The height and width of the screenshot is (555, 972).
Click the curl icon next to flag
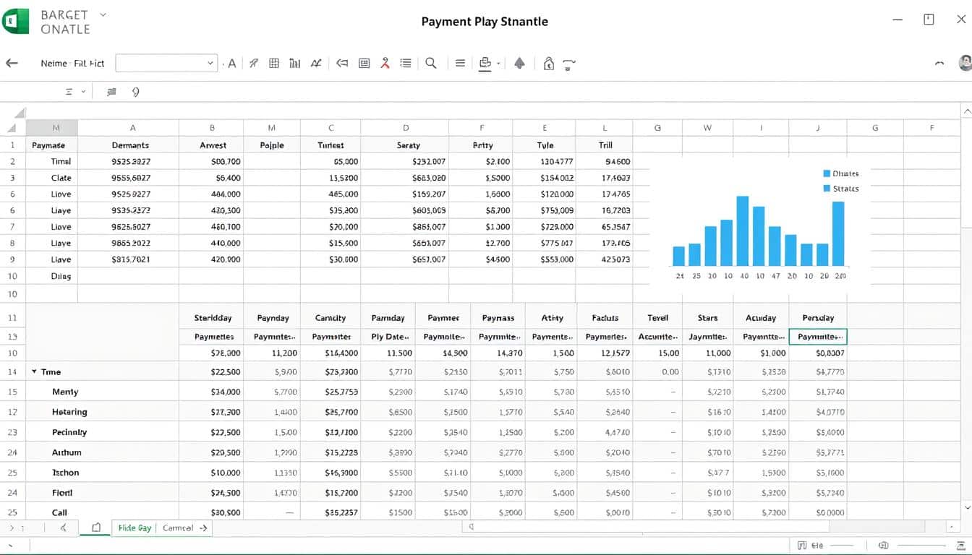(x=135, y=92)
